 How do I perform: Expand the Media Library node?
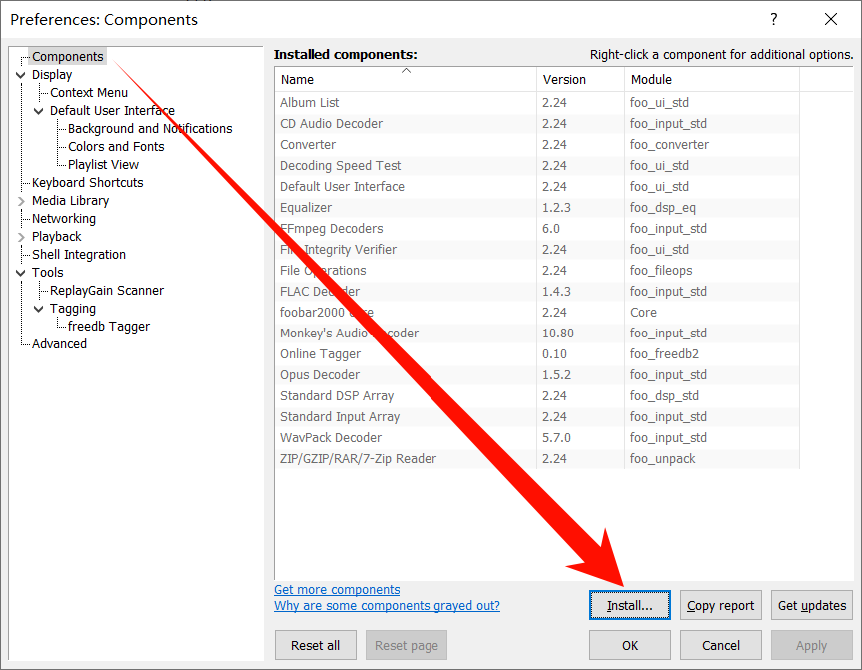click(x=21, y=201)
